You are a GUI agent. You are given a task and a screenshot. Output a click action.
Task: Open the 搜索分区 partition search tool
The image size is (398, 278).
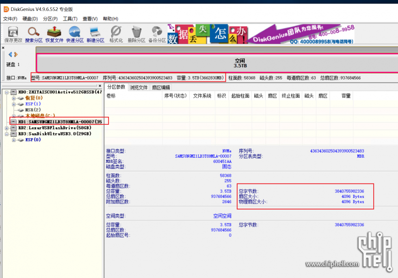tap(34, 34)
